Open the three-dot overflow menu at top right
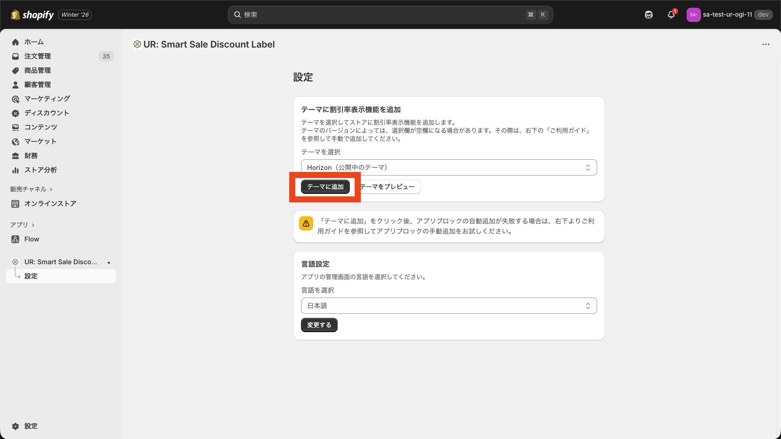 (x=766, y=44)
